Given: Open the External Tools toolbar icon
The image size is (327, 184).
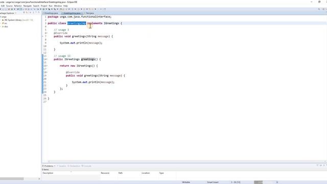Looking at the screenshot, I should tap(55, 9).
